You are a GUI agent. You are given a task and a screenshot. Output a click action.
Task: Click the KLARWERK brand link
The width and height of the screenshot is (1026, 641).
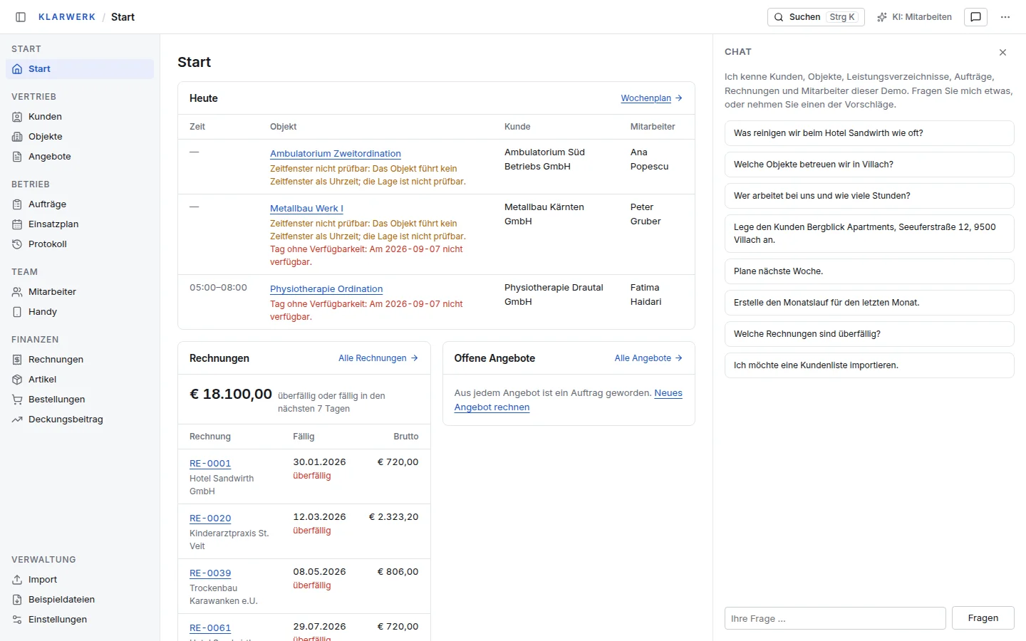(67, 17)
